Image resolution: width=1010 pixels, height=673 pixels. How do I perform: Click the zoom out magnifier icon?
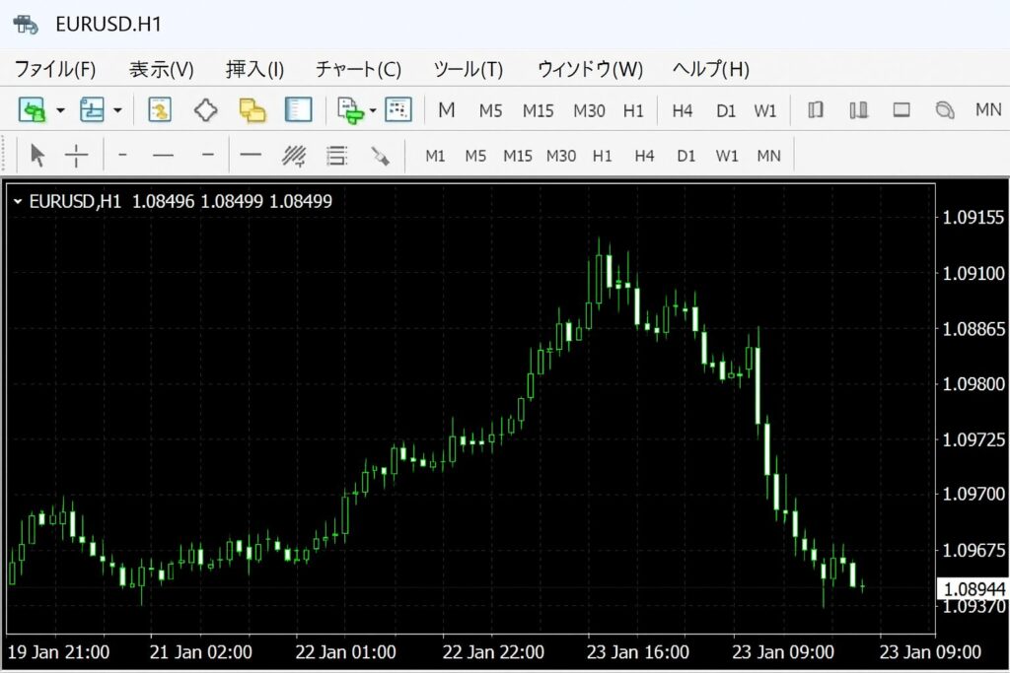coord(945,110)
